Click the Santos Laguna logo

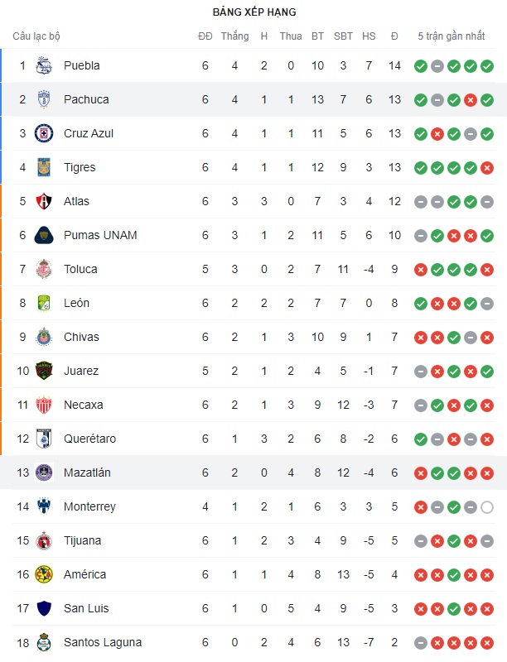point(44,642)
